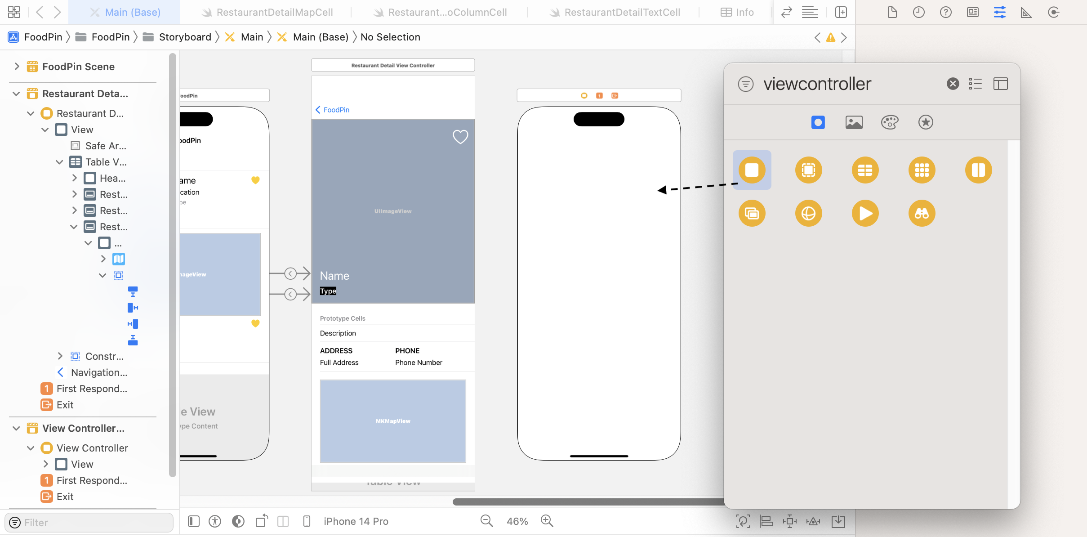Viewport: 1087px width, 537px height.
Task: Switch to the Media tab in the library
Action: 853,122
